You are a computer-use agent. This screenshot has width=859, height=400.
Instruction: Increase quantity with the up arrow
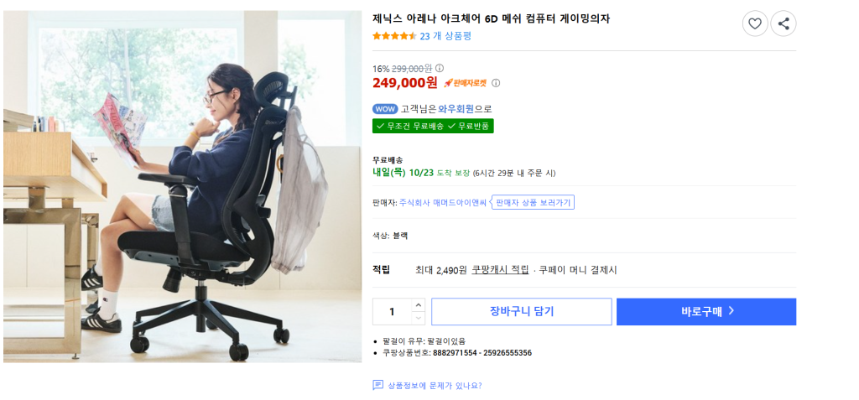[419, 305]
